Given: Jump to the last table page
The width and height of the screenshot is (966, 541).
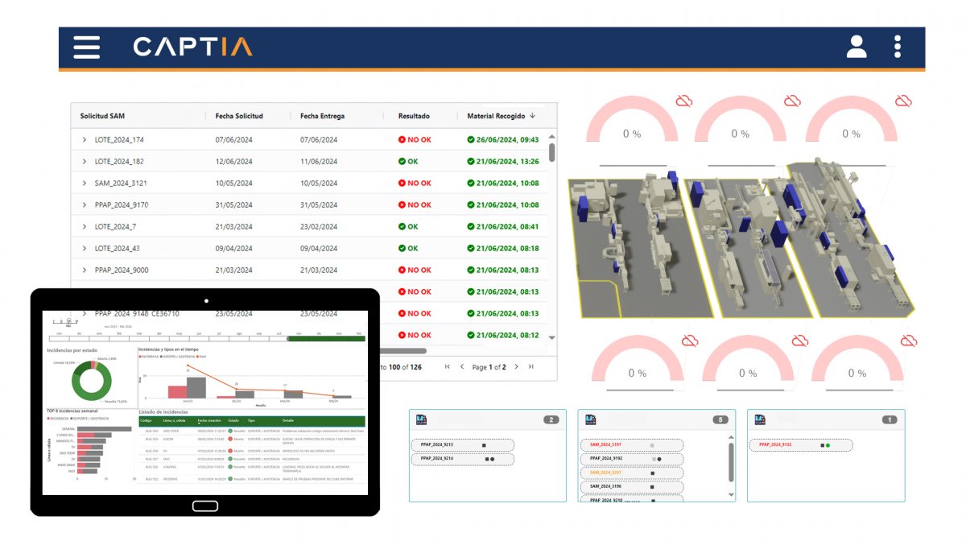Looking at the screenshot, I should tap(530, 366).
